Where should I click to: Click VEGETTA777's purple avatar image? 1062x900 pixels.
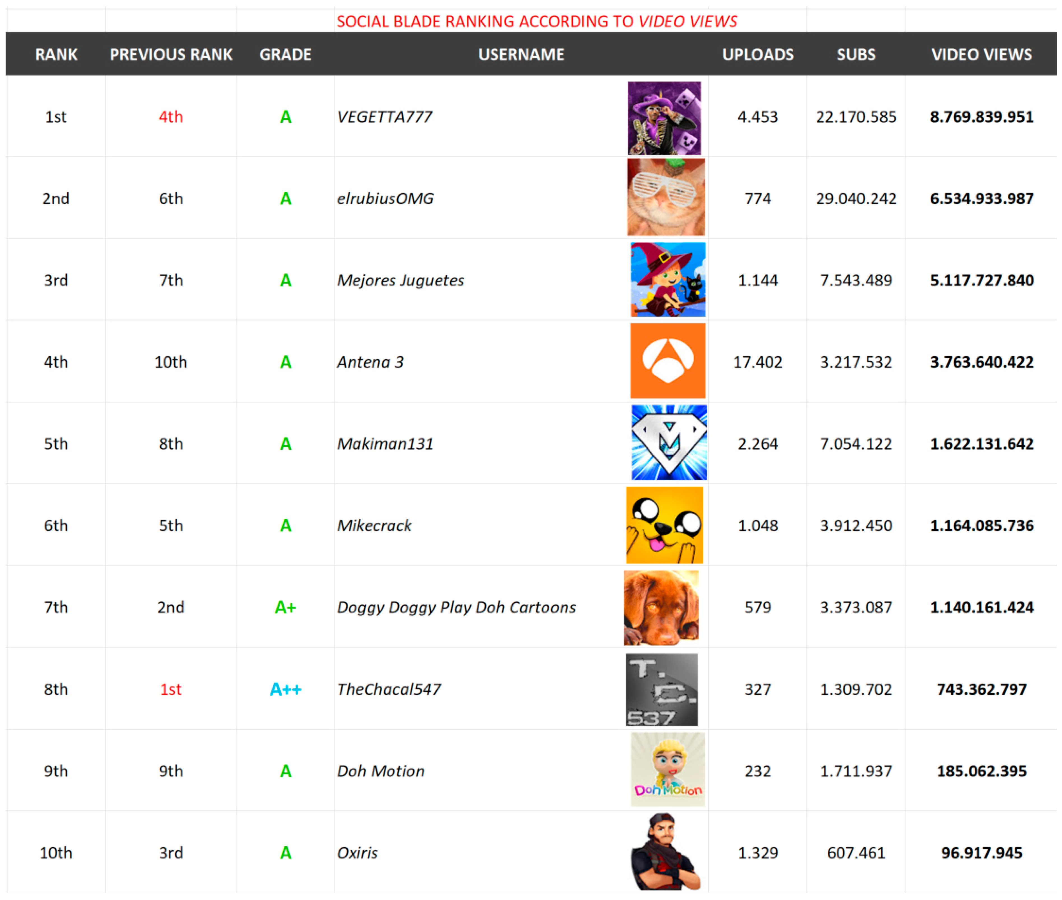[x=663, y=118]
